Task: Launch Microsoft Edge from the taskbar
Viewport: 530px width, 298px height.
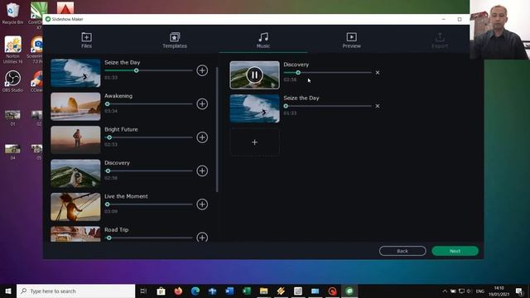Action: (195, 291)
